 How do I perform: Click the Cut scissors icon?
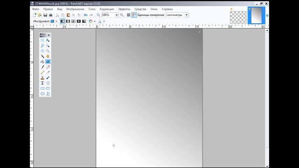point(57,15)
